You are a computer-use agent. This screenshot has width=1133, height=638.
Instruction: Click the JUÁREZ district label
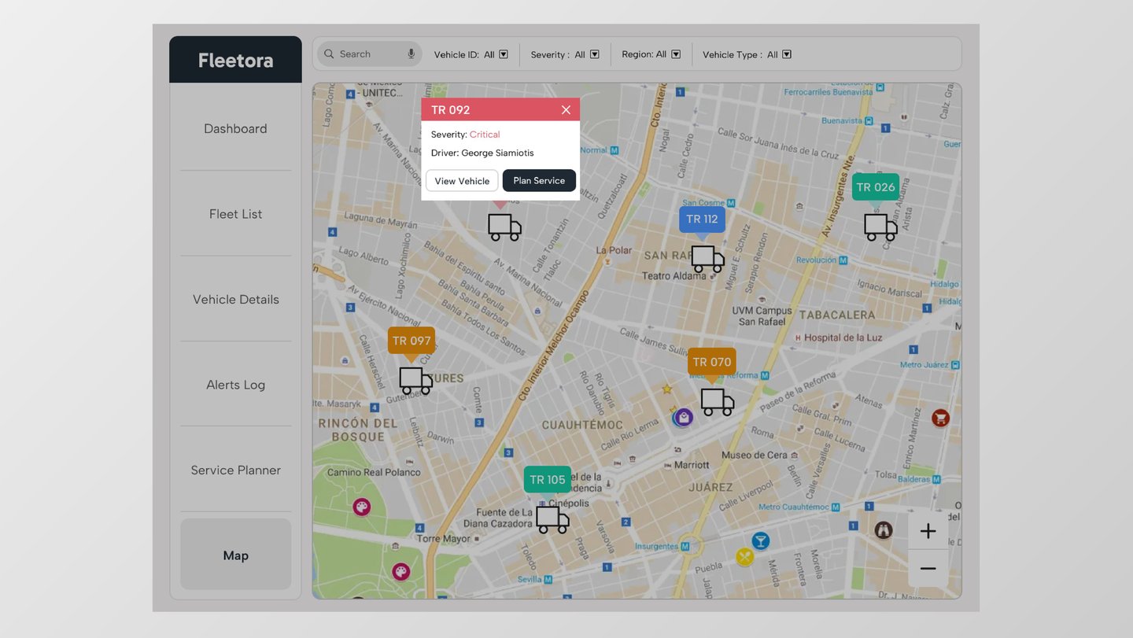(710, 487)
